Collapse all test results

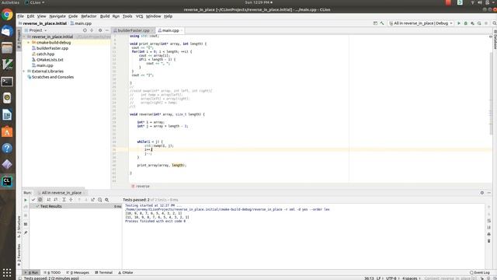[x=71, y=200]
